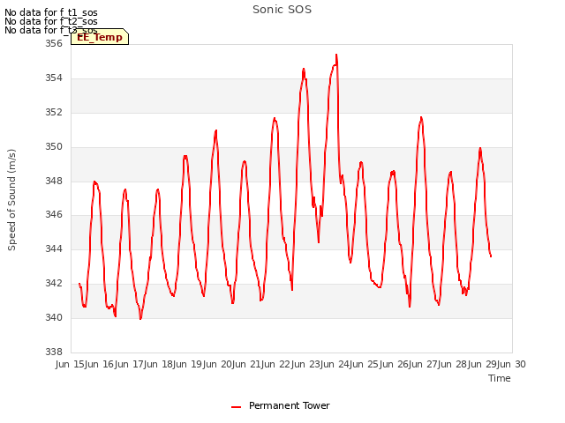Click the 'No data for f_t2_sos' message
The image size is (565, 423).
pos(51,21)
